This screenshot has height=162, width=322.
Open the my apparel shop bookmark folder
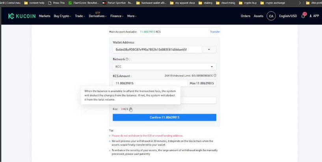182,3
